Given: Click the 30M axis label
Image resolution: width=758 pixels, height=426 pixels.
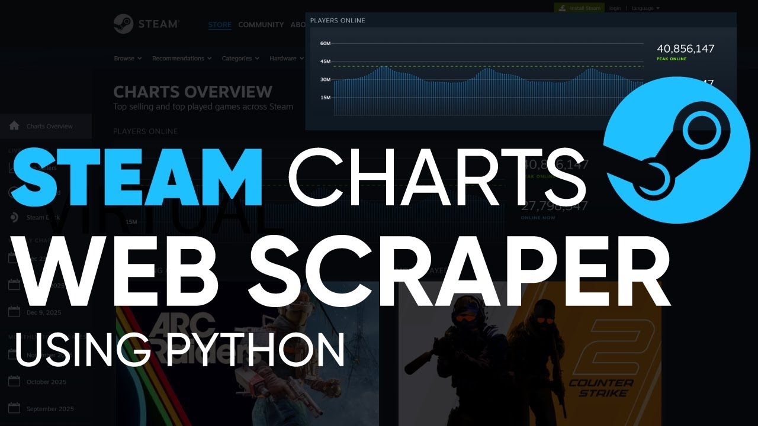Looking at the screenshot, I should [325, 79].
